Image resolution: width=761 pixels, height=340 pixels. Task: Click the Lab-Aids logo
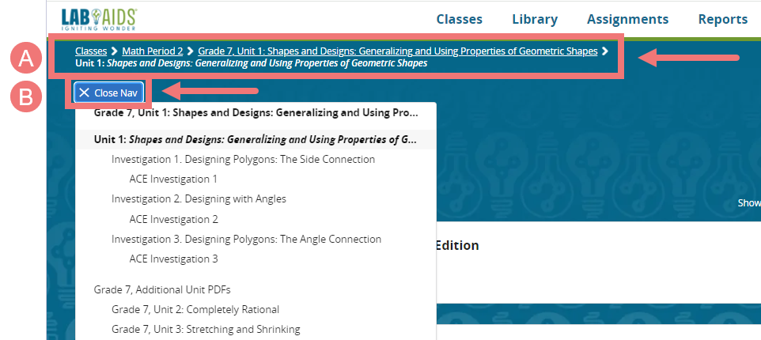point(99,18)
